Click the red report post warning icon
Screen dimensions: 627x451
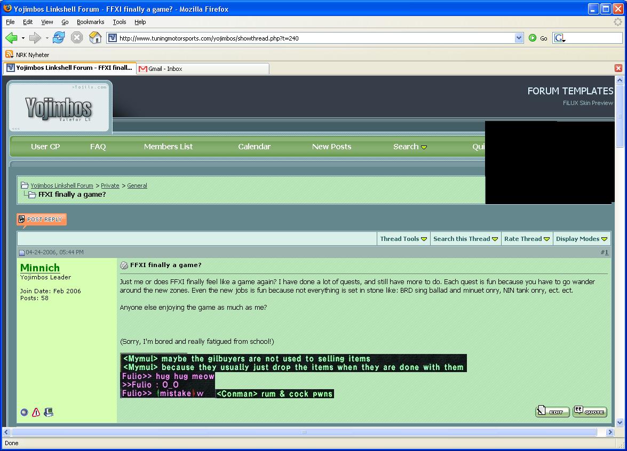click(x=36, y=412)
